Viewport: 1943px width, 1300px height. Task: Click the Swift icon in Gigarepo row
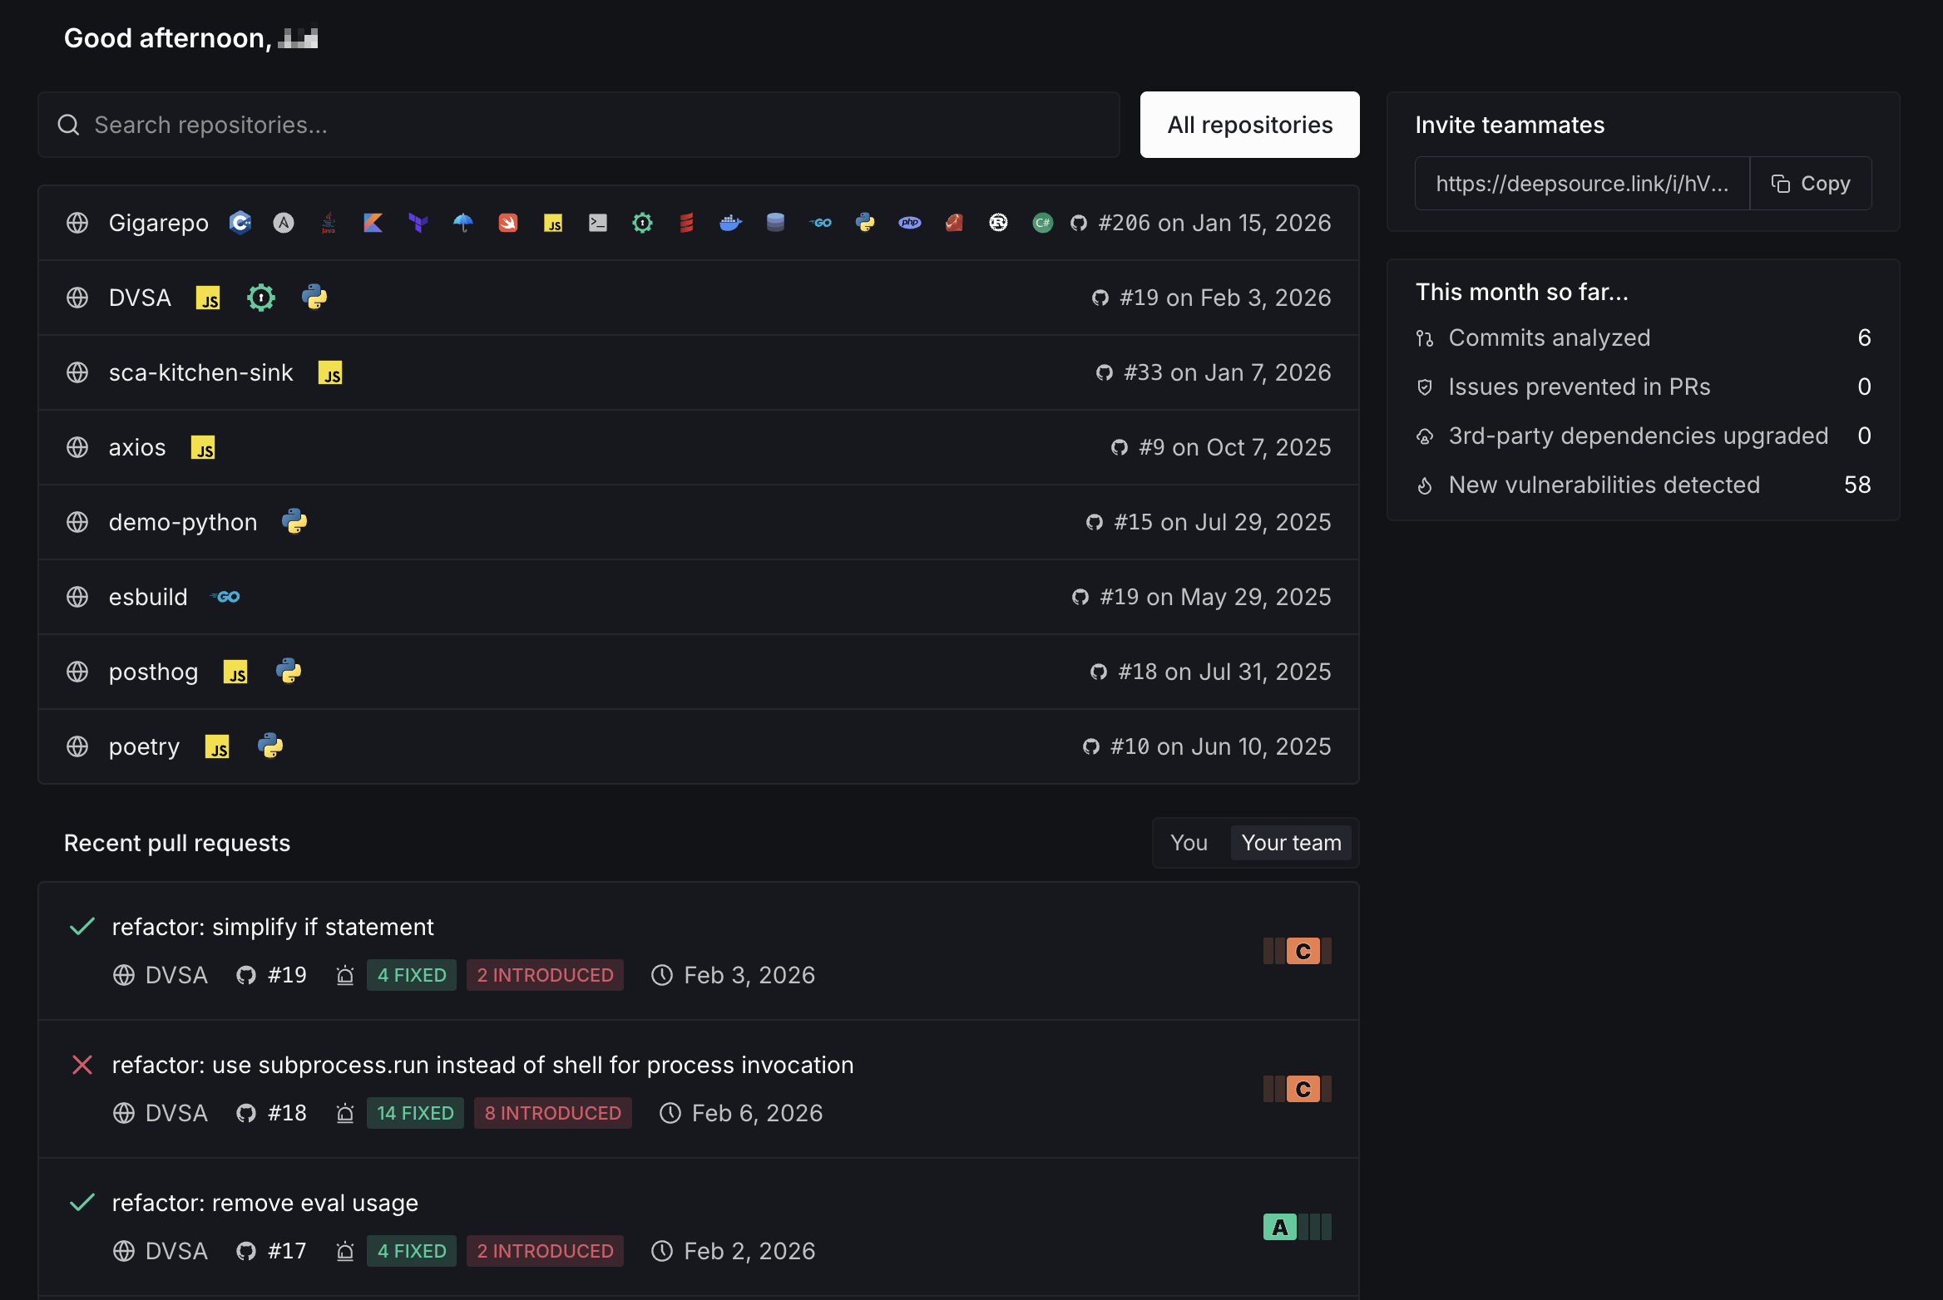pos(507,223)
